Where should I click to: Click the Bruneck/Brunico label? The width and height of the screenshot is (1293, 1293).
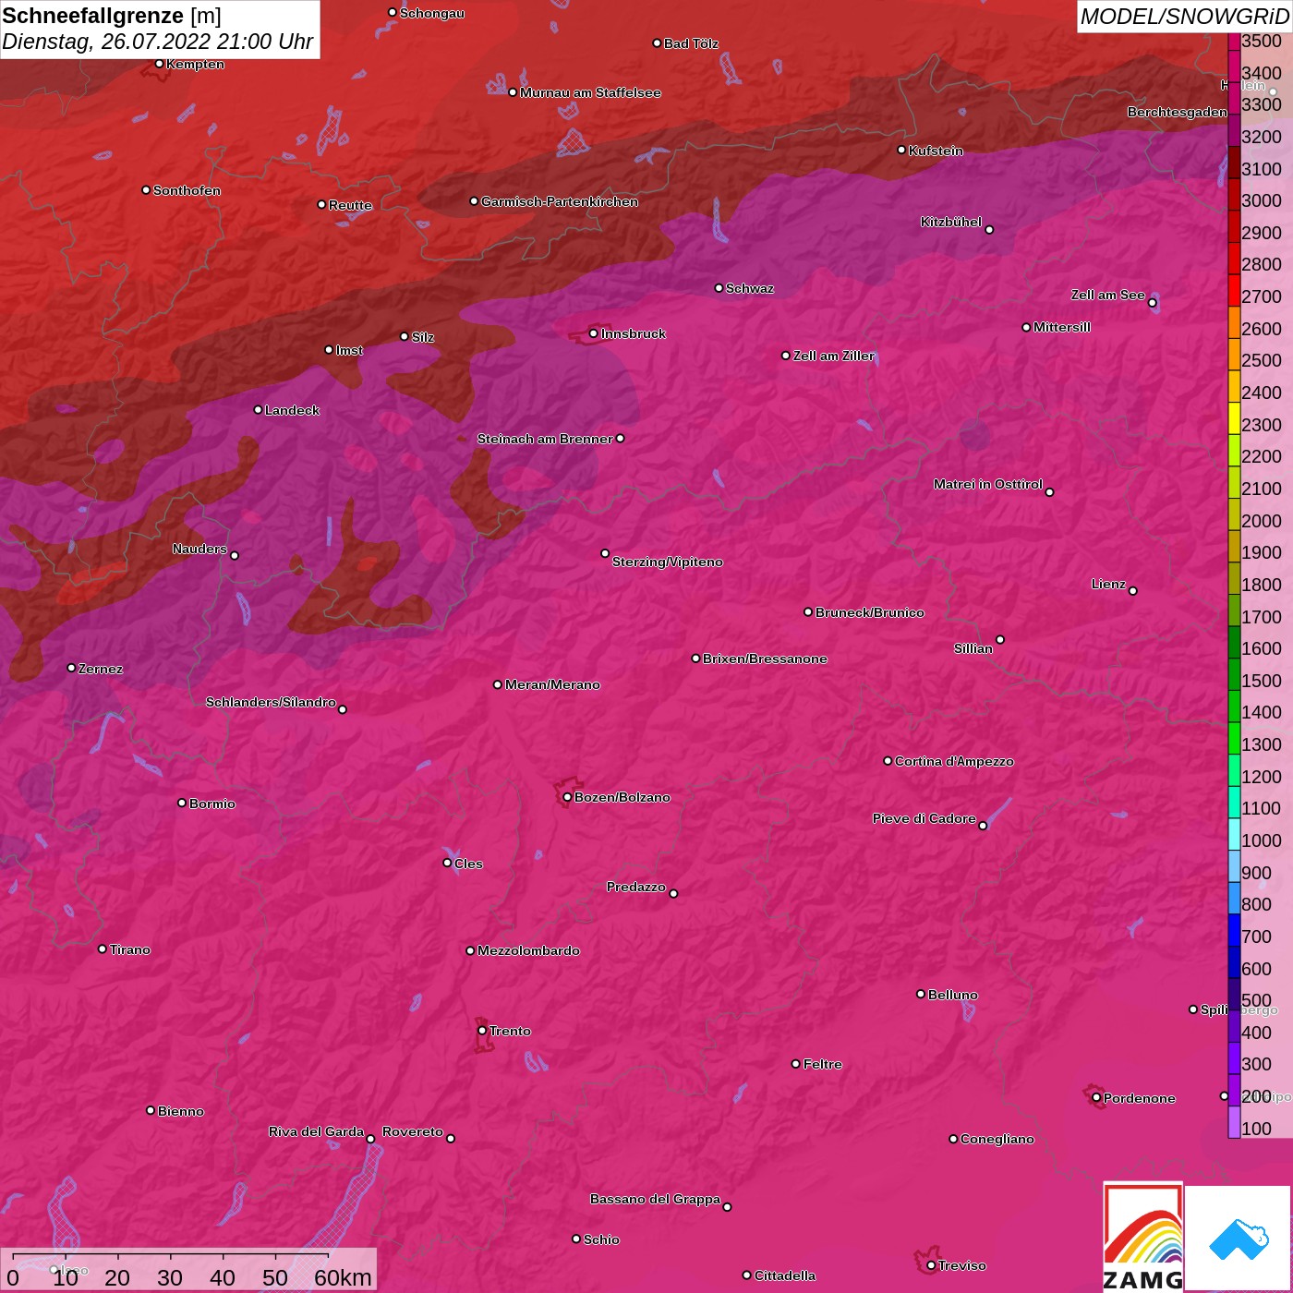point(870,612)
